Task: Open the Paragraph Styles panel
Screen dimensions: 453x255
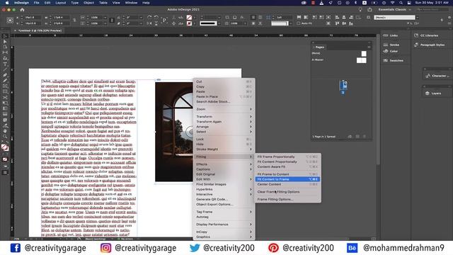Action: point(430,45)
